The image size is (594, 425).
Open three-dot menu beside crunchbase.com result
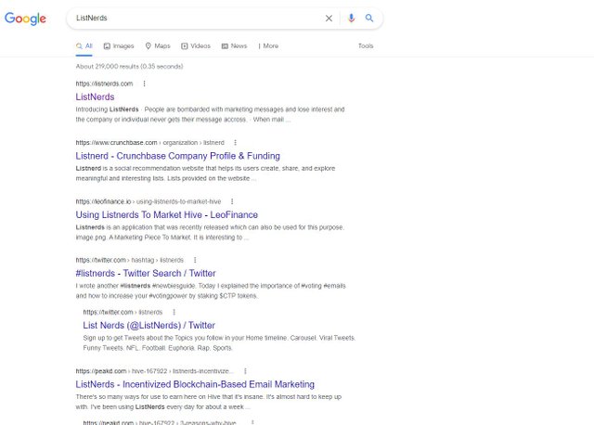(235, 142)
